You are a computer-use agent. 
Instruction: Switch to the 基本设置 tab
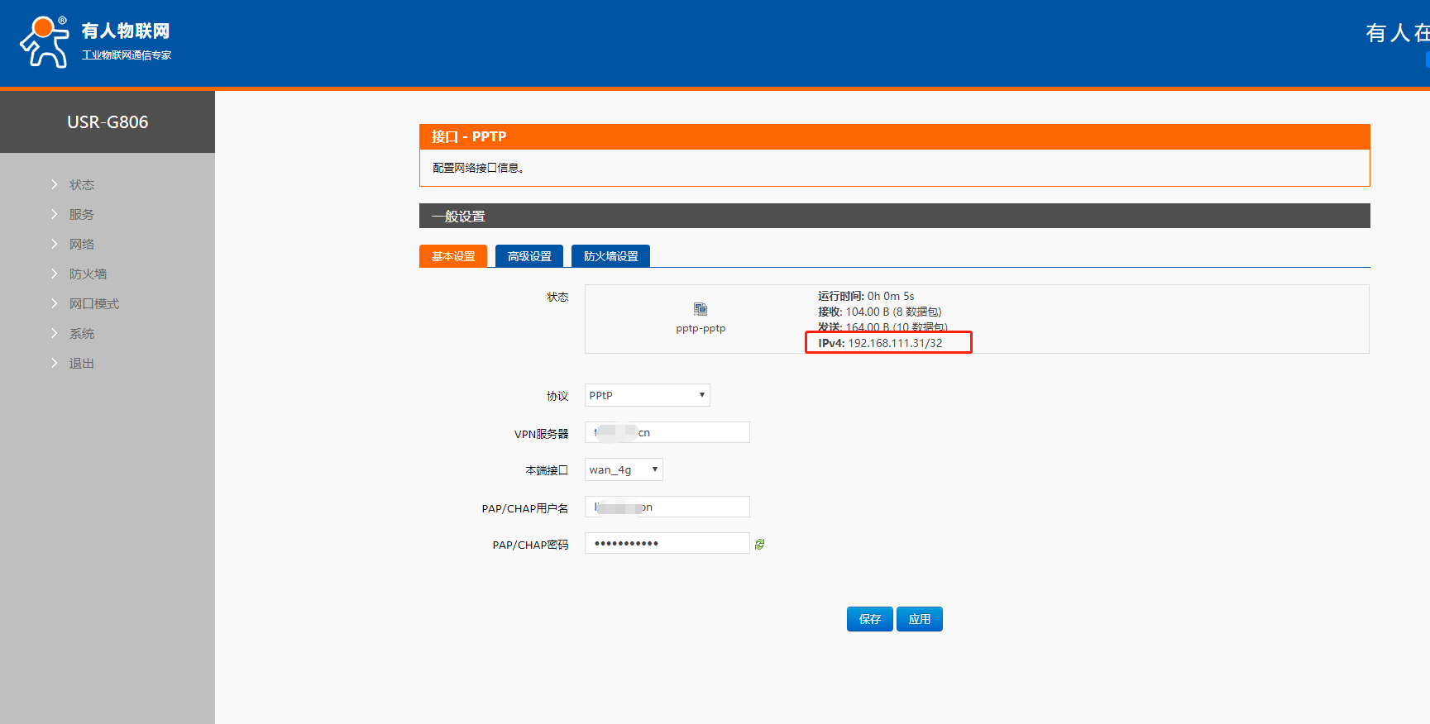pyautogui.click(x=453, y=256)
